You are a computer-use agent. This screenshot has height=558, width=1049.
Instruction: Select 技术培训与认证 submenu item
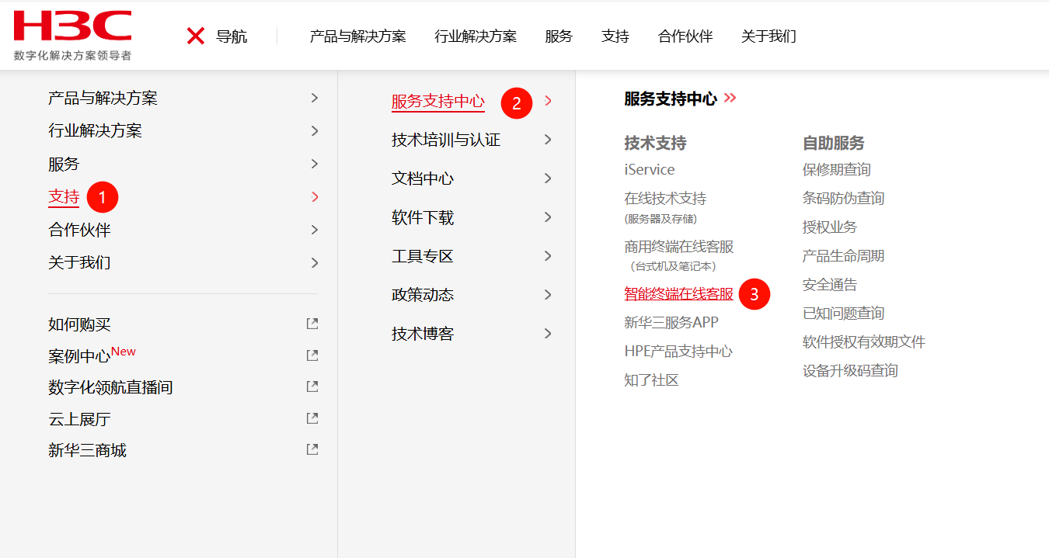click(x=446, y=140)
